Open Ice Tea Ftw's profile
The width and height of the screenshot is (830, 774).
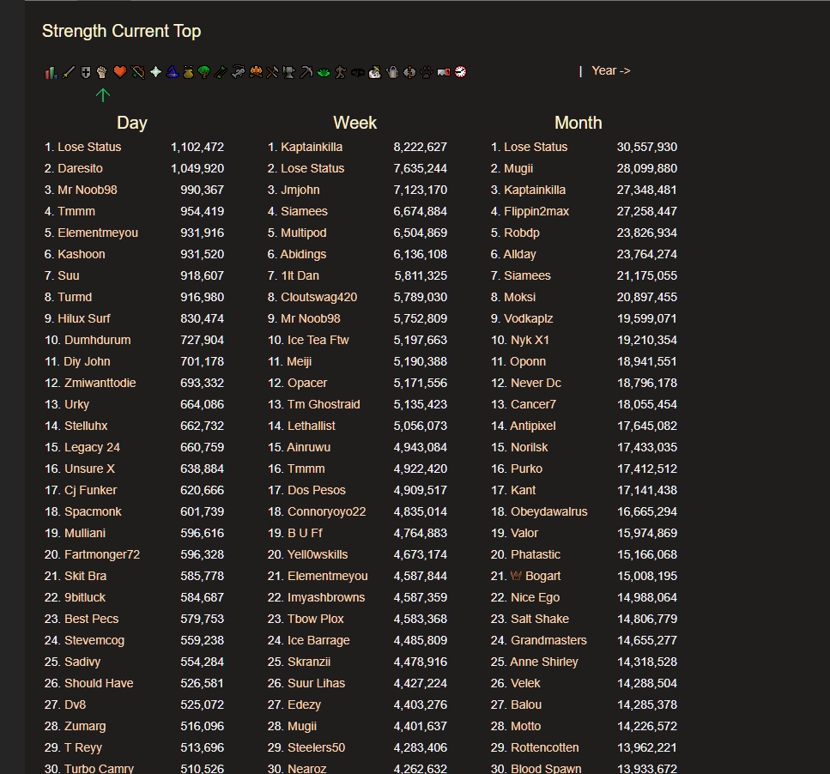coord(318,340)
